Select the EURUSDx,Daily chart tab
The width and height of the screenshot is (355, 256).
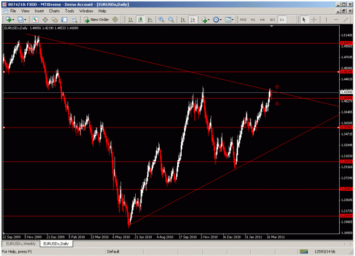coord(56,244)
